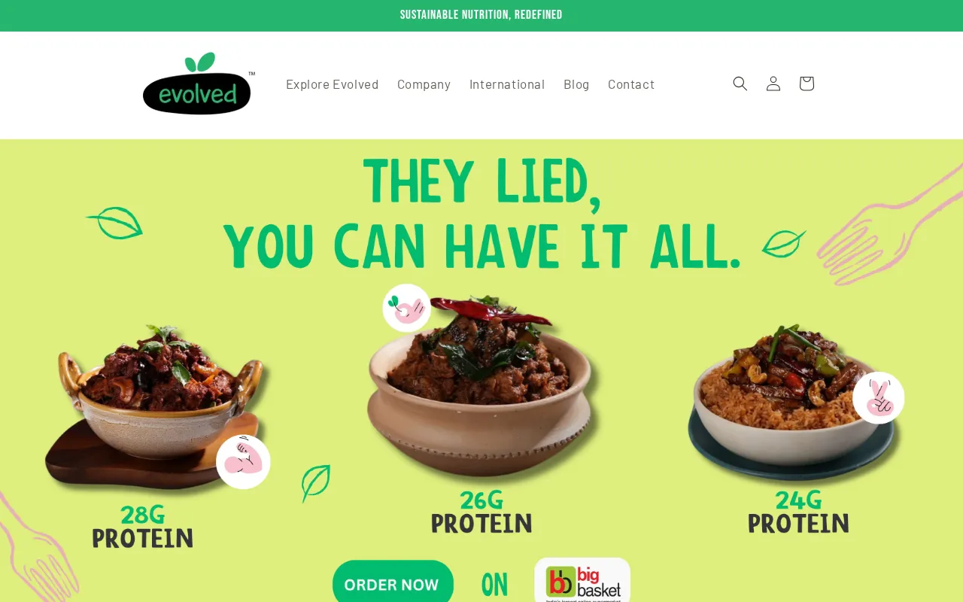Click the 26G protein clay bowl image
Screen dimensions: 963x602
coord(485,388)
